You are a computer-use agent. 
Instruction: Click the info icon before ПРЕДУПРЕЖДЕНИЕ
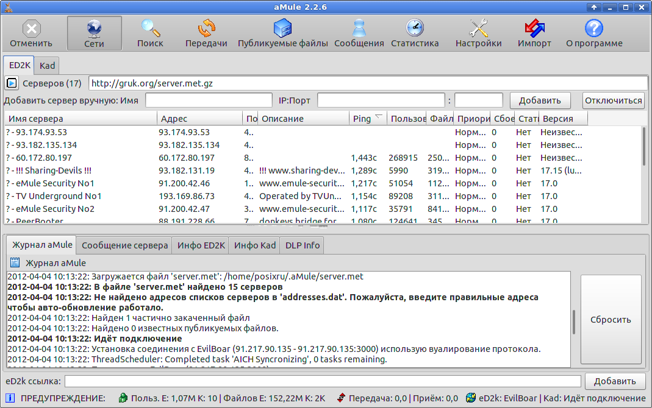10,398
